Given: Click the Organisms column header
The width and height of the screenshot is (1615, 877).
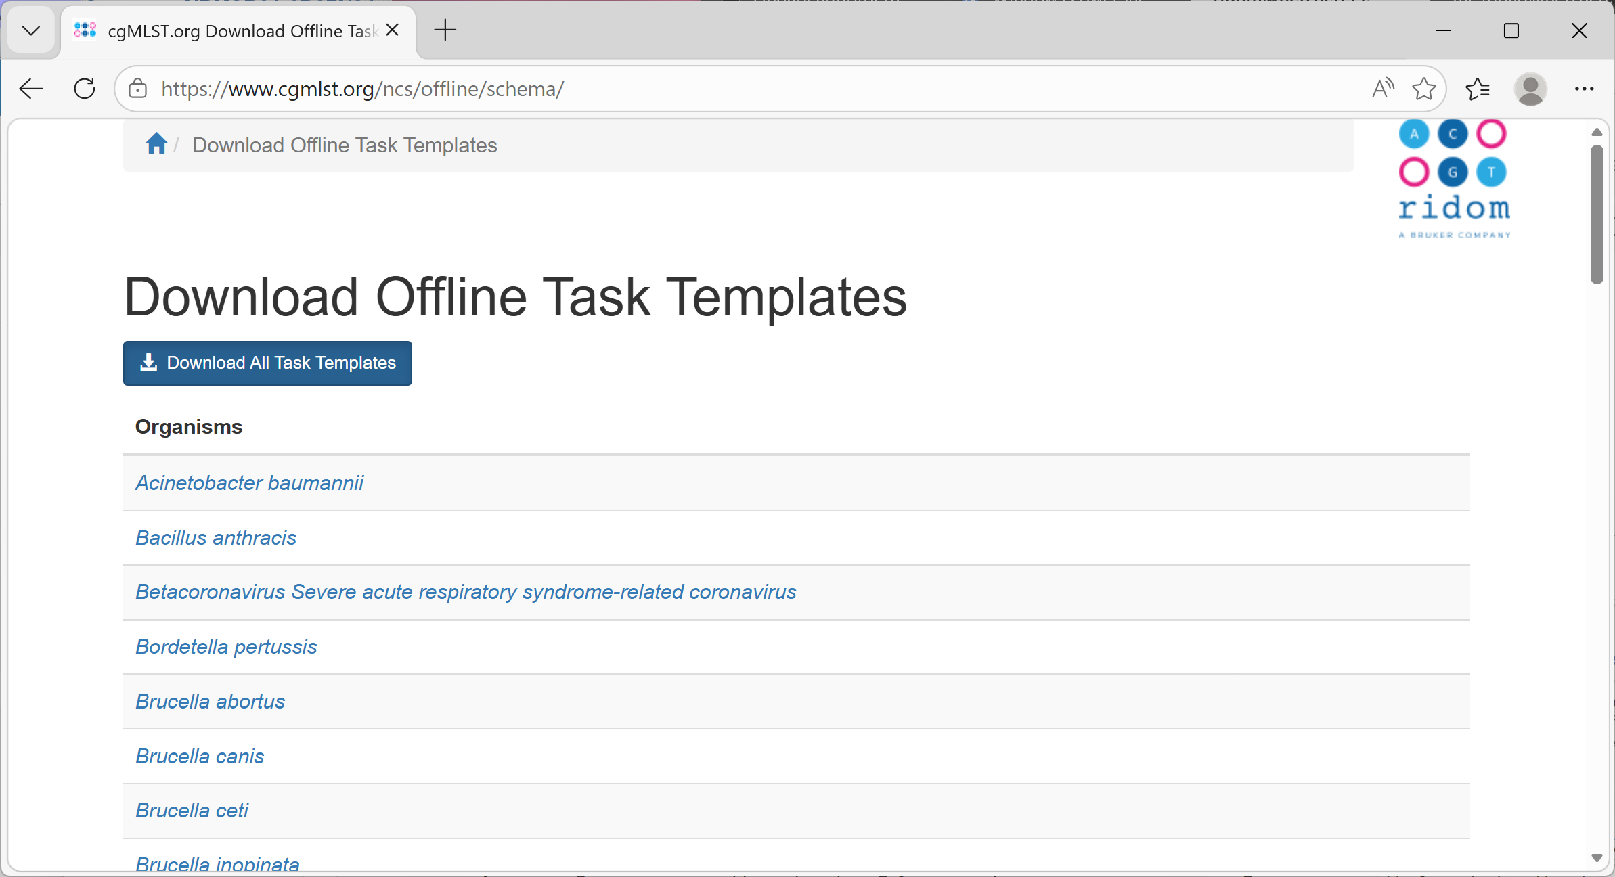Looking at the screenshot, I should (x=189, y=427).
